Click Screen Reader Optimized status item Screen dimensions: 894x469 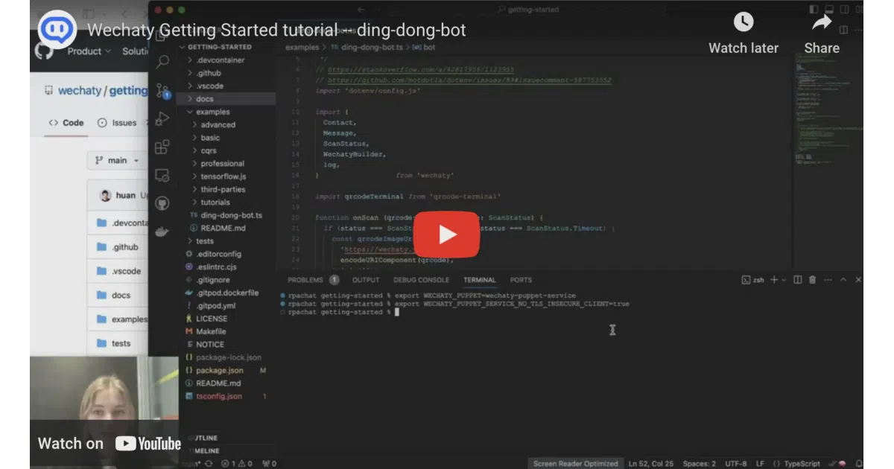pos(575,463)
